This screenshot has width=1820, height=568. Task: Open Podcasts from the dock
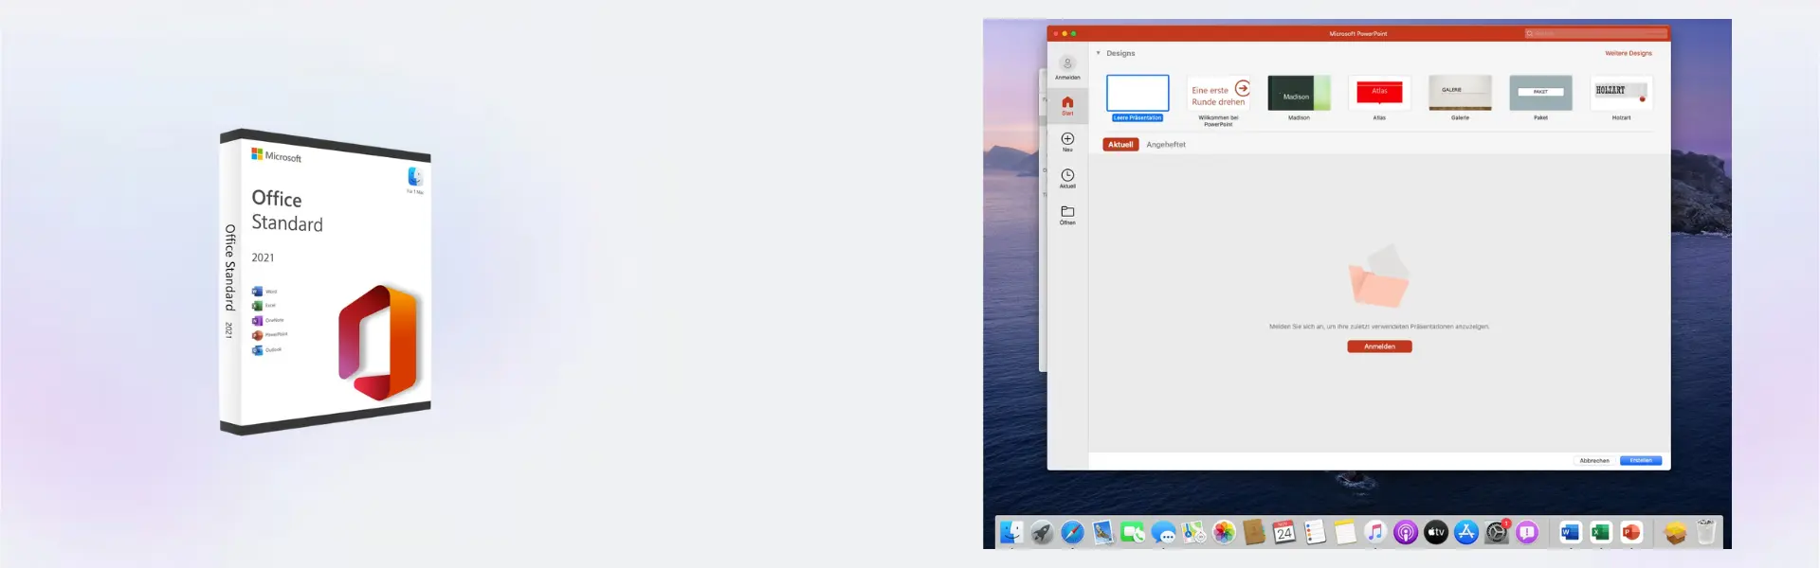(x=1406, y=533)
